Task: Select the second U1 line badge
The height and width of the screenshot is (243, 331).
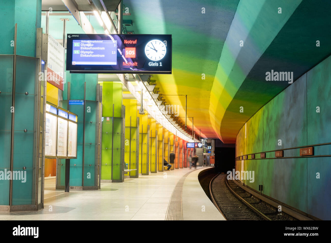Action: [76, 52]
